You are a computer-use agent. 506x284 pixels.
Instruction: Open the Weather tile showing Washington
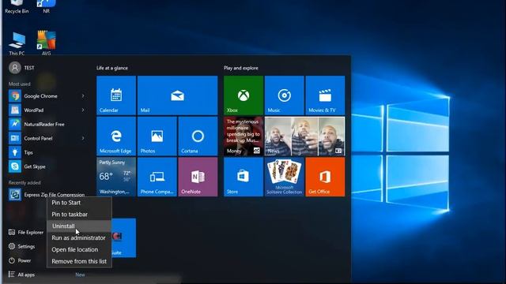[x=116, y=177]
